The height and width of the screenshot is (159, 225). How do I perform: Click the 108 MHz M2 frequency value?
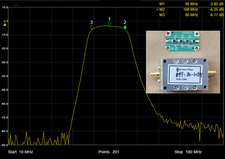click(190, 9)
